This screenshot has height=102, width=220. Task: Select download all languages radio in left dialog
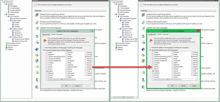pos(44,48)
